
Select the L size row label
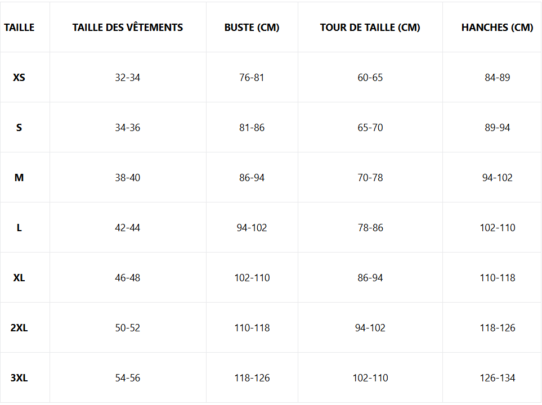19,228
